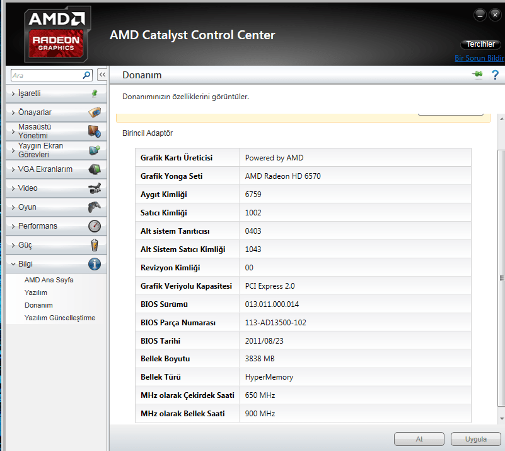This screenshot has width=505, height=451.
Task: Click the magnifier search icon
Action: pos(86,75)
